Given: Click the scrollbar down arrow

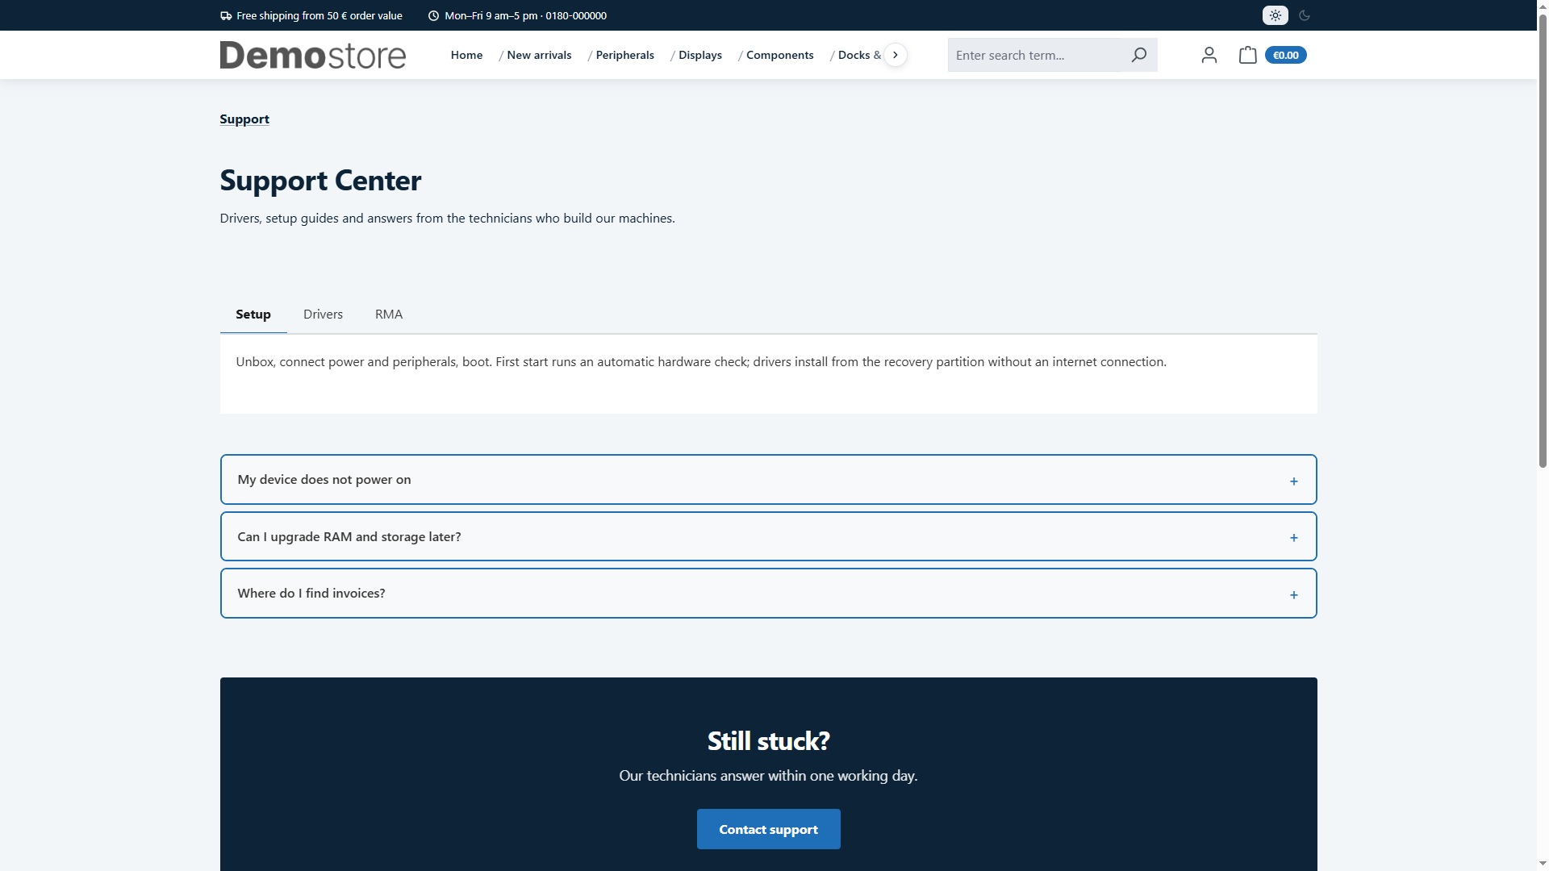Looking at the screenshot, I should click(1543, 864).
